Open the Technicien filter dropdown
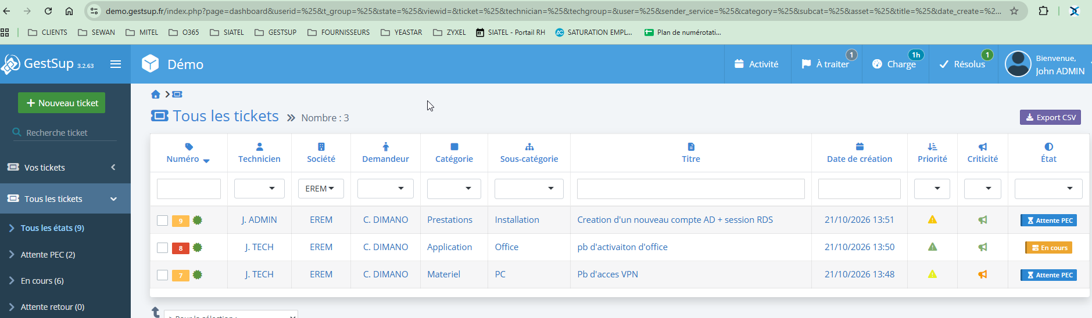Screen dimensions: 1092x318 point(259,189)
